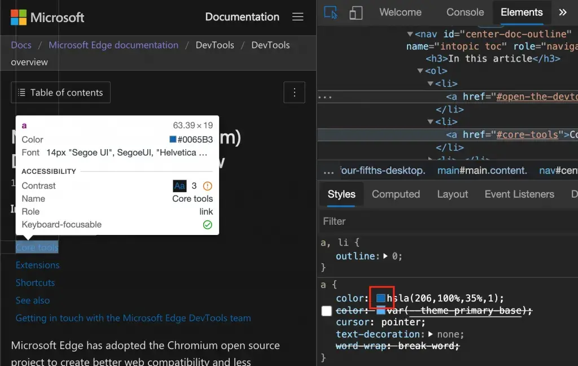The image size is (578, 366).
Task: Switch to the Console tab
Action: click(465, 12)
